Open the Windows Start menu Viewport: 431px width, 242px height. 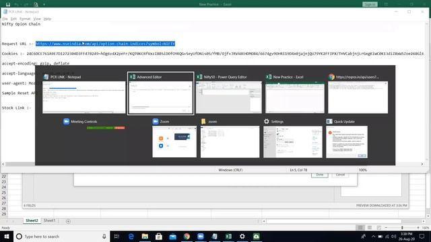pos(7,236)
